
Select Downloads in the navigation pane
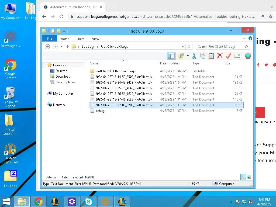click(x=64, y=76)
